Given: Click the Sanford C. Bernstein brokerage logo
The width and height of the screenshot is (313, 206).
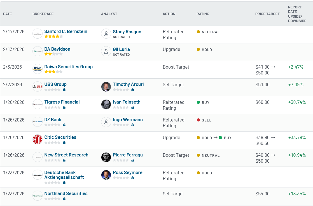Looking at the screenshot, I should [x=38, y=34].
